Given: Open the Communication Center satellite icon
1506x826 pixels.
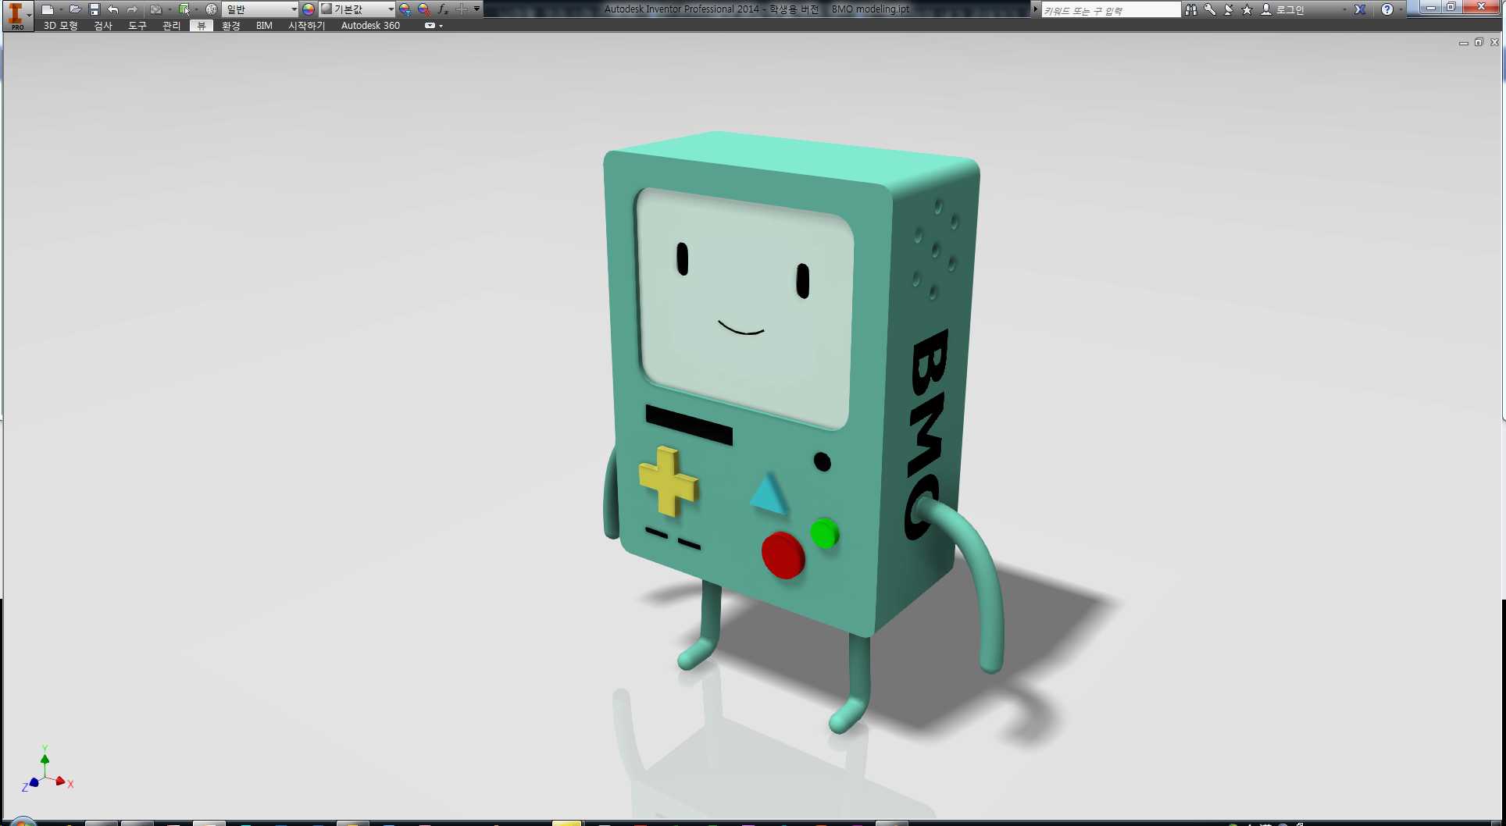Looking at the screenshot, I should [1228, 9].
